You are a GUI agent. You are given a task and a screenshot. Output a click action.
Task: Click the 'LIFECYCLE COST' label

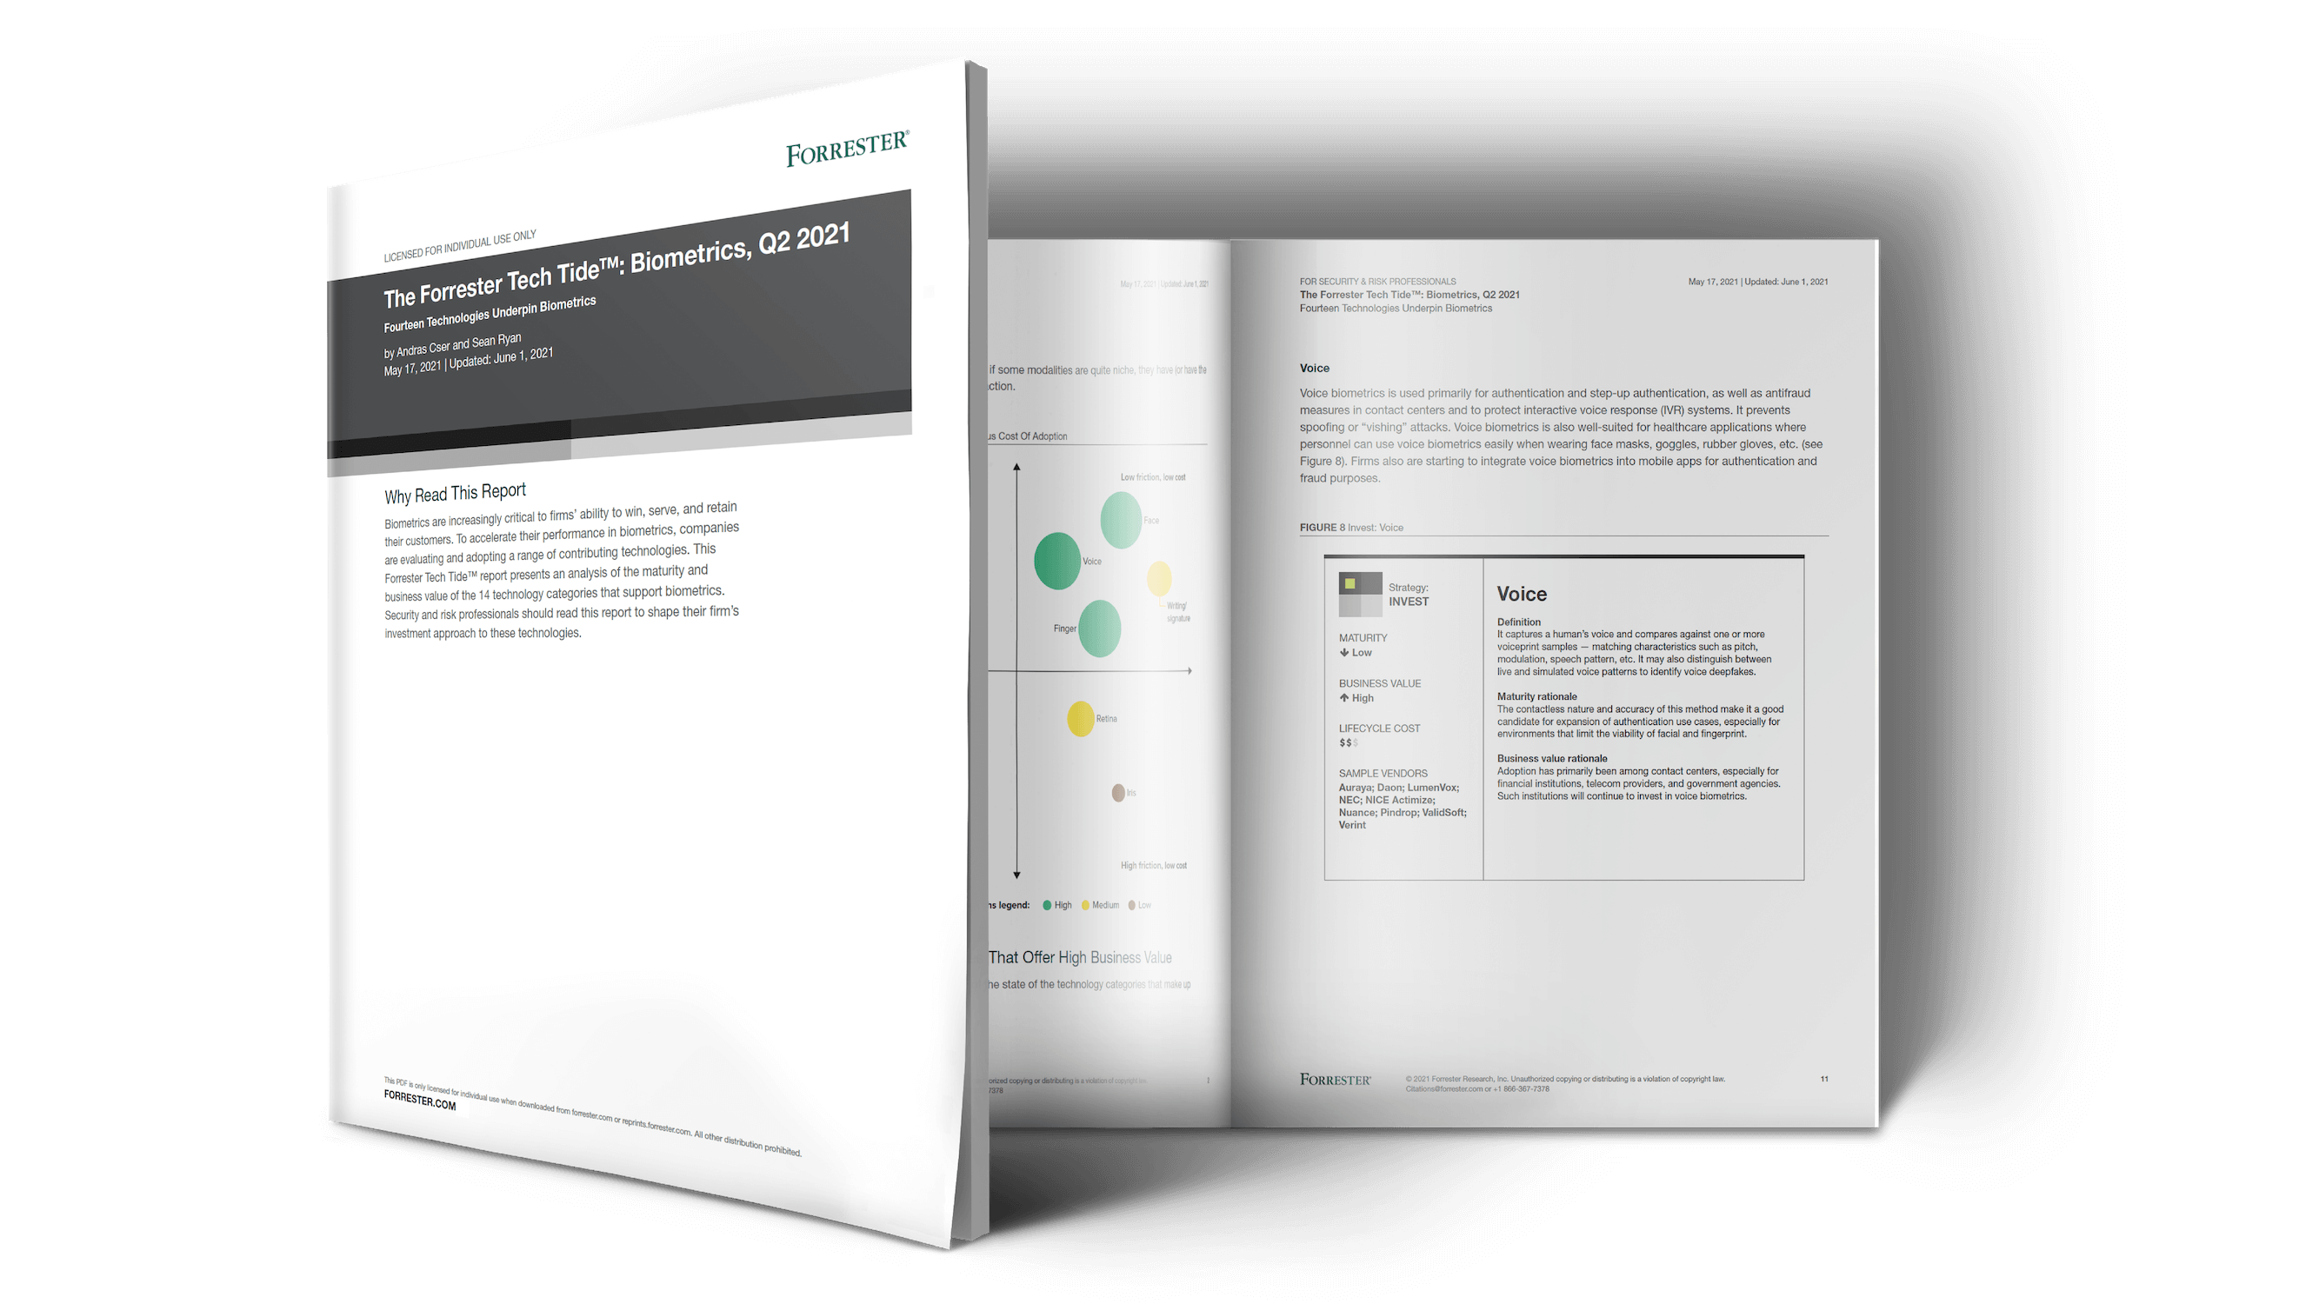point(1379,729)
